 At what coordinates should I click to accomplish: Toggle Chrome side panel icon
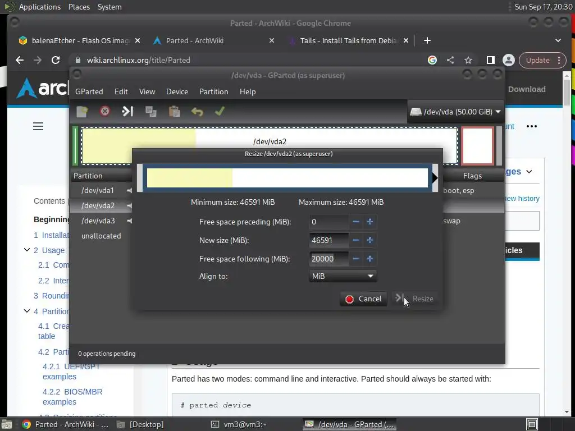491,60
